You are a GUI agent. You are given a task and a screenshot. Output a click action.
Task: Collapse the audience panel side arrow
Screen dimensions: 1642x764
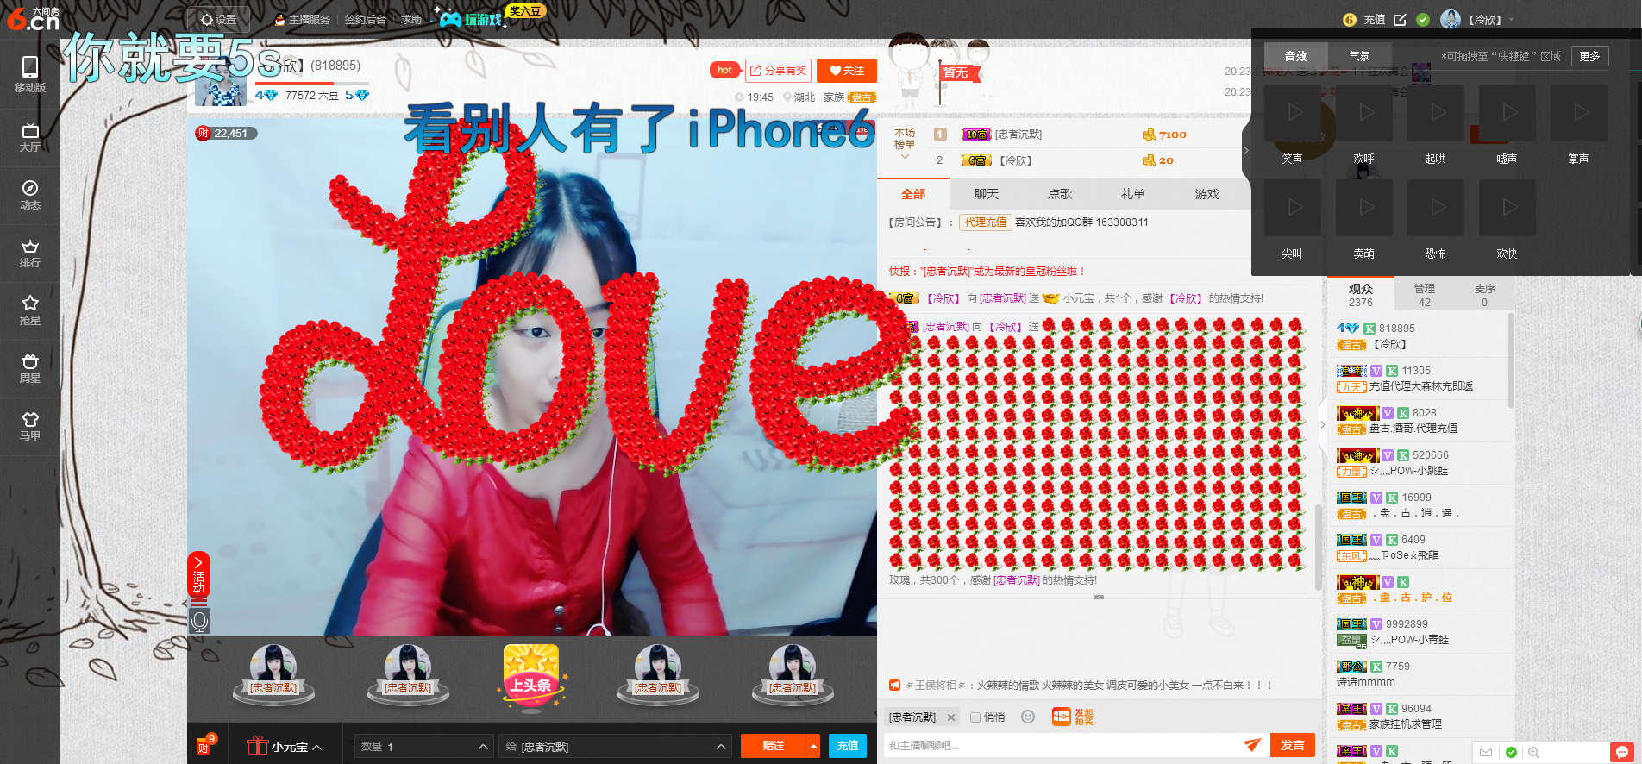1323,424
